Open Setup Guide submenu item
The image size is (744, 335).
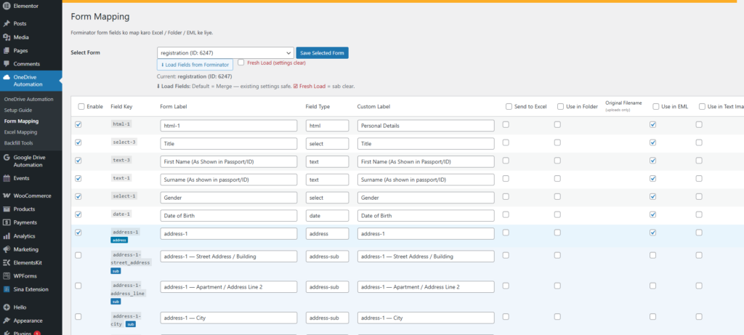coord(18,110)
